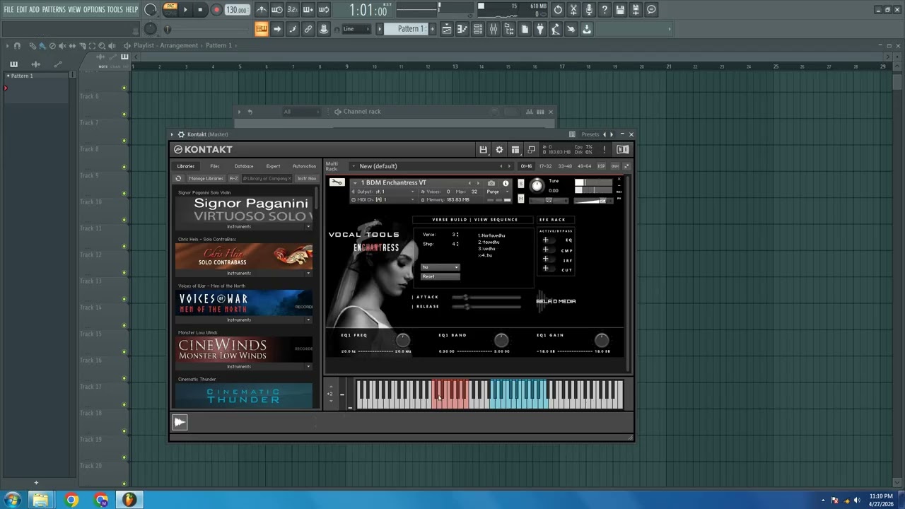The image size is (905, 509).
Task: Click the Library or Company search field
Action: coord(267,179)
